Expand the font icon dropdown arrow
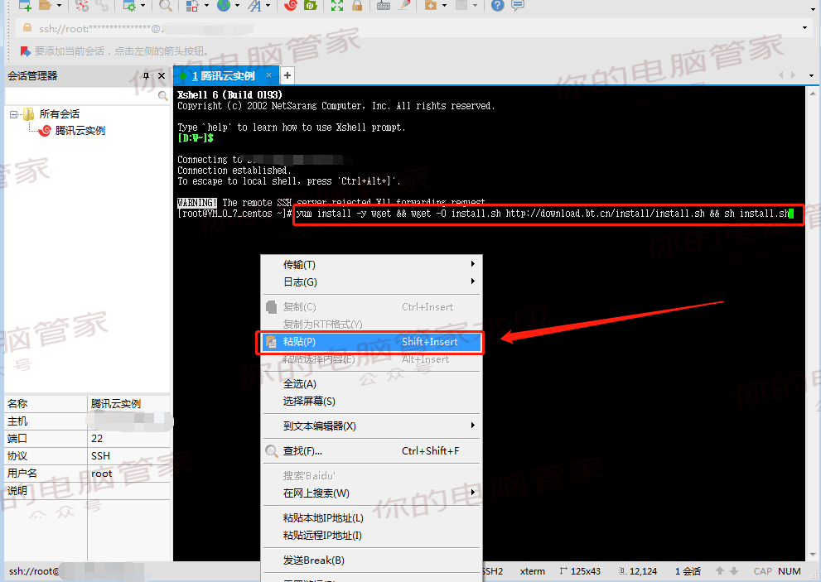 click(268, 6)
